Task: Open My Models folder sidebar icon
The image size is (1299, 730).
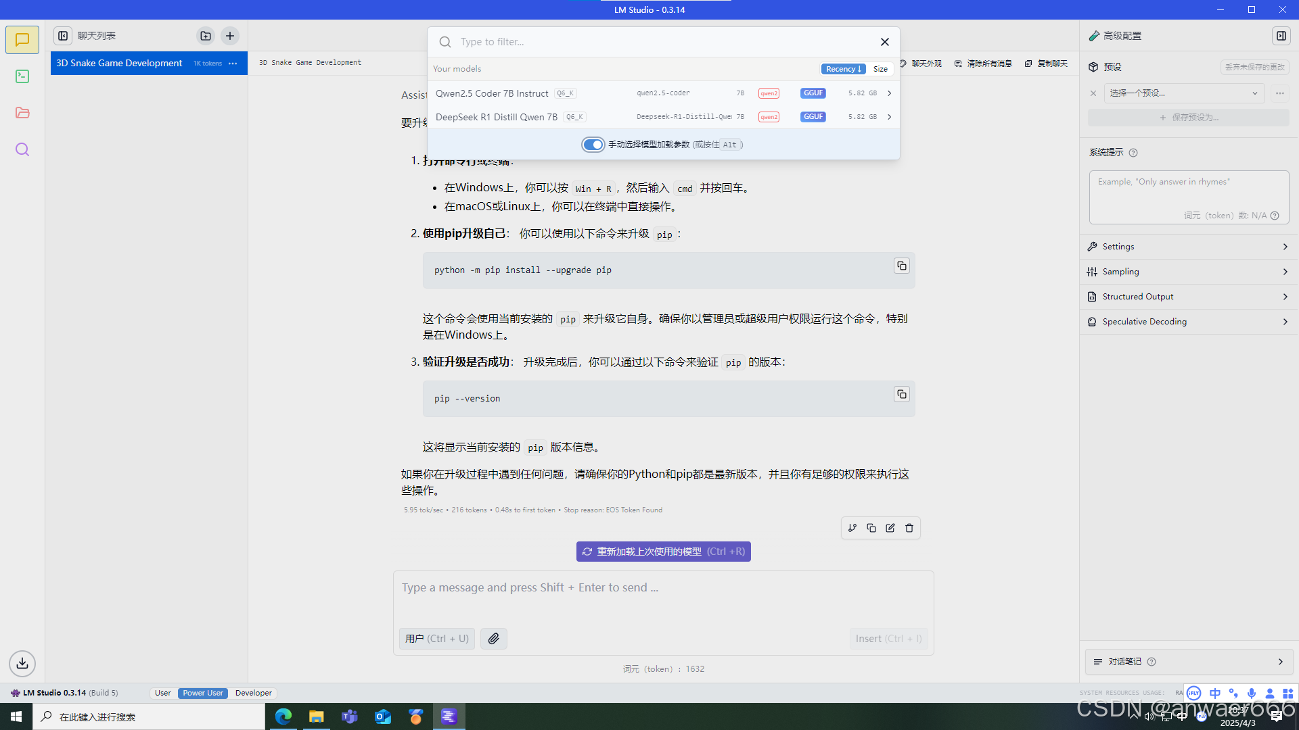Action: (x=22, y=113)
